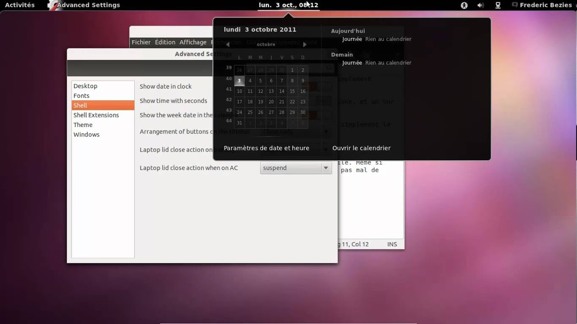Select day 15 in the October calendar
Viewport: 577px width, 324px height.
[x=292, y=91]
